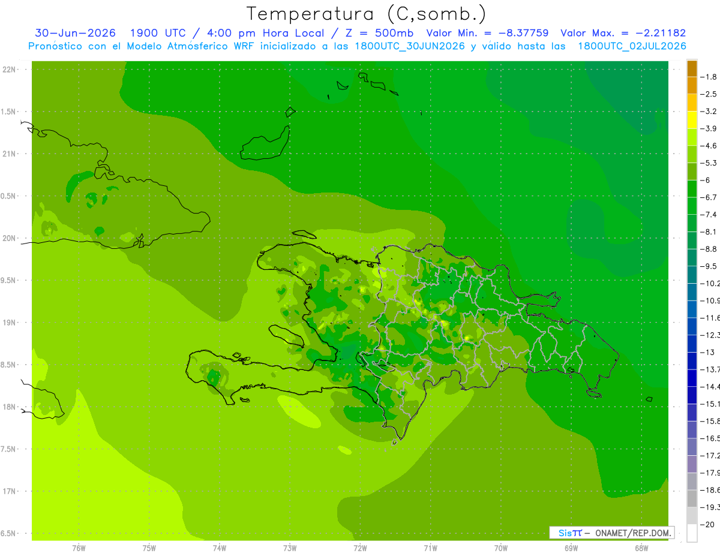
Task: Click the '21N' latitude axis label
Action: (10, 154)
